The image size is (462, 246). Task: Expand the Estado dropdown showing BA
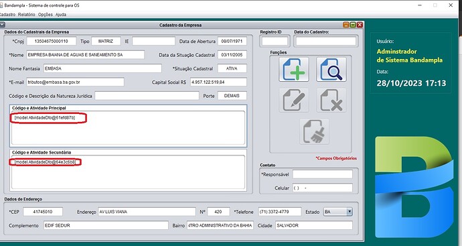349,212
